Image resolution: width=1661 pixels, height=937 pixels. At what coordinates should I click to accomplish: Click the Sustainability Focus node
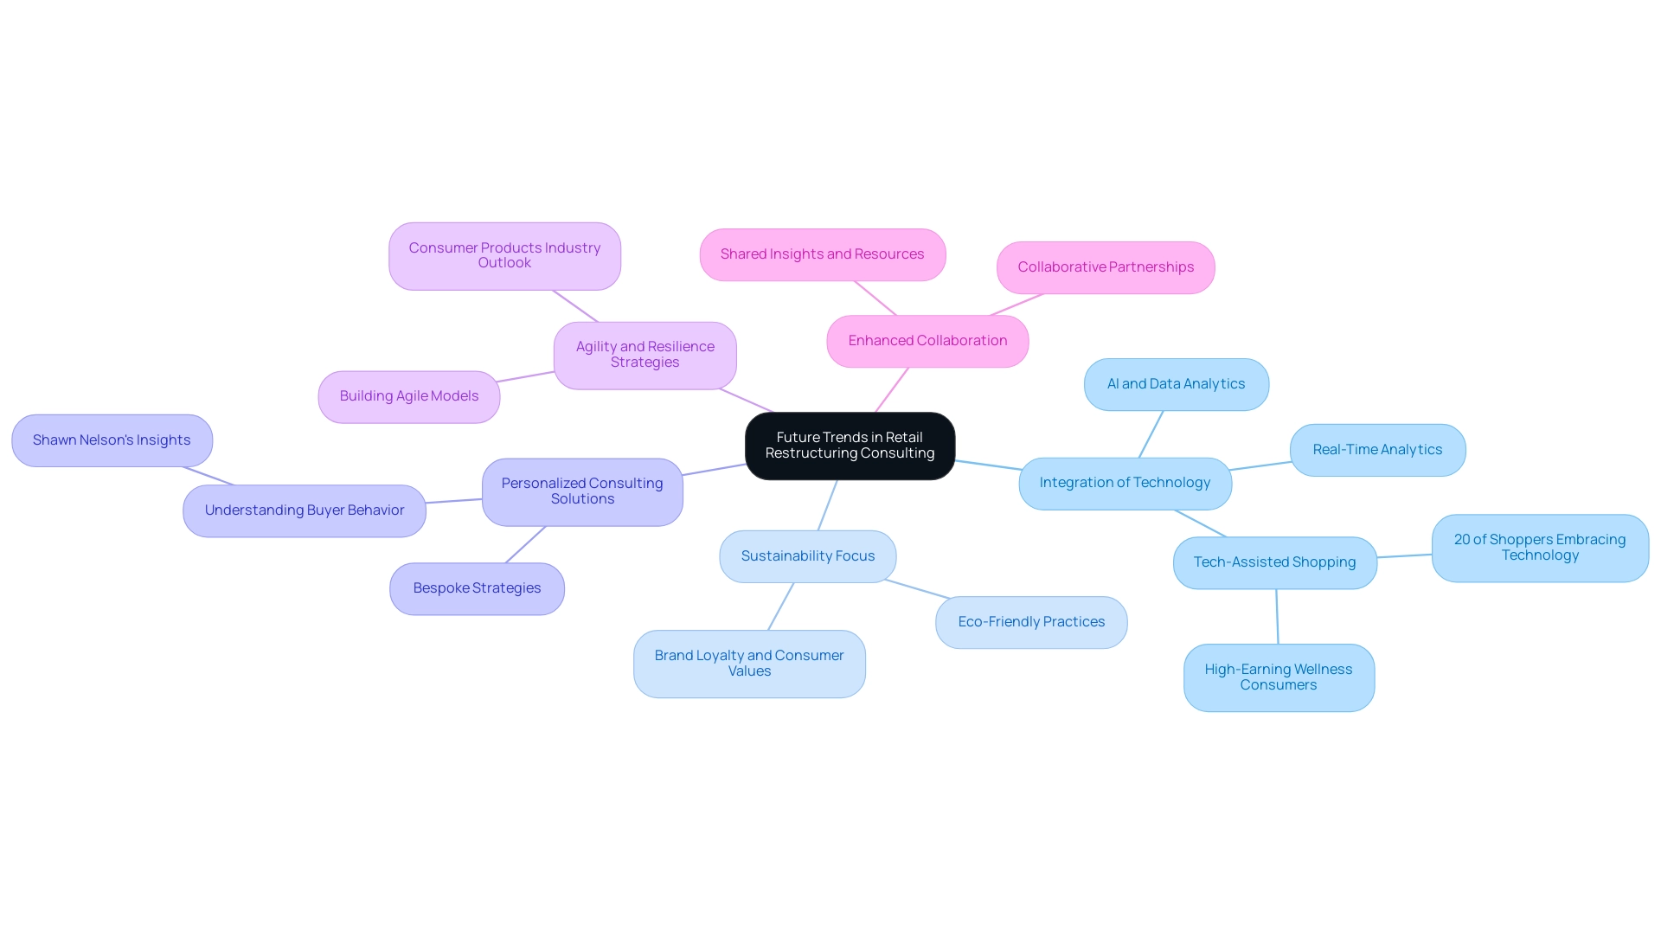click(x=808, y=555)
